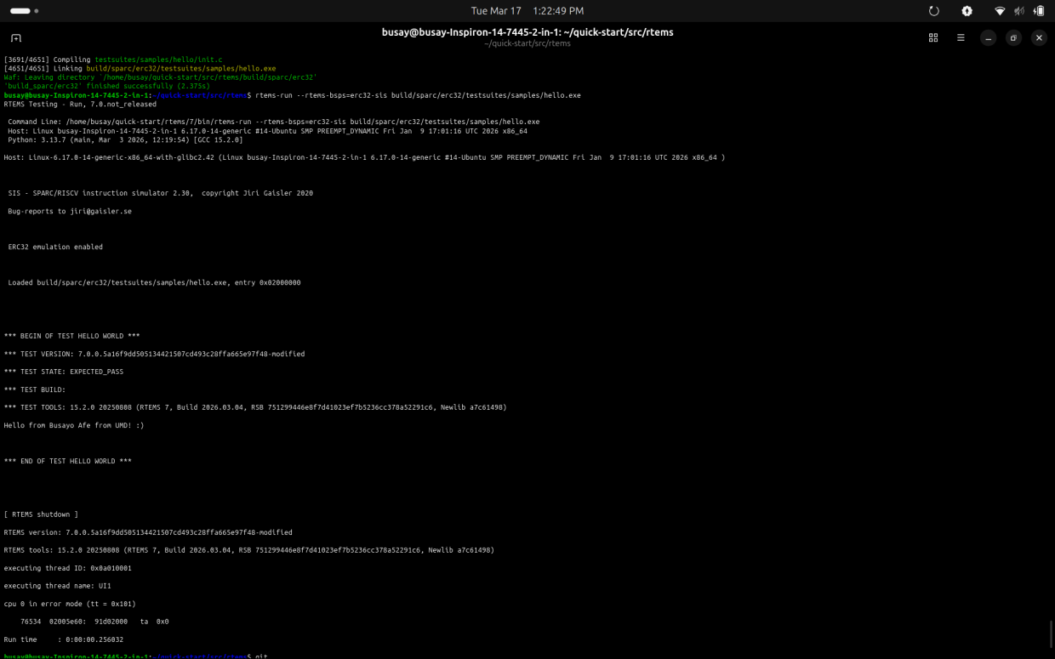
Task: Click the bottom command prompt line
Action: (x=136, y=656)
